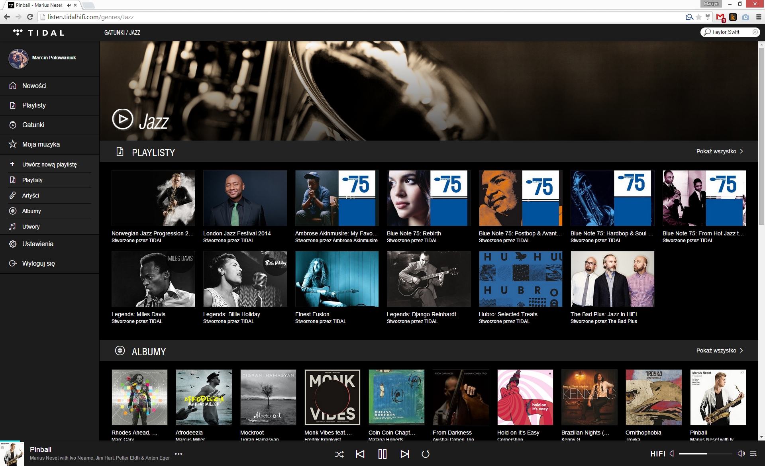The height and width of the screenshot is (466, 765).
Task: Bookmark the page with the star icon
Action: pyautogui.click(x=698, y=17)
